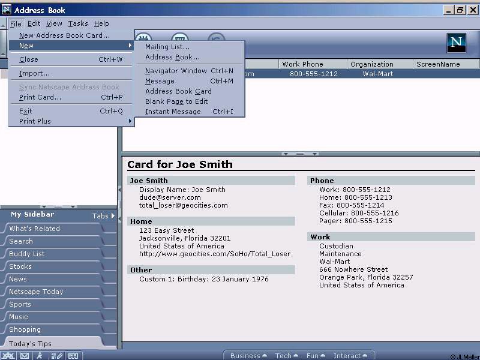
Task: Open Navigator from the bottom component bar
Action: pos(8,355)
